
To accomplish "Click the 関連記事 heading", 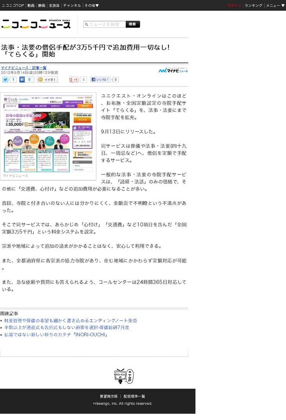I will (x=9, y=313).
